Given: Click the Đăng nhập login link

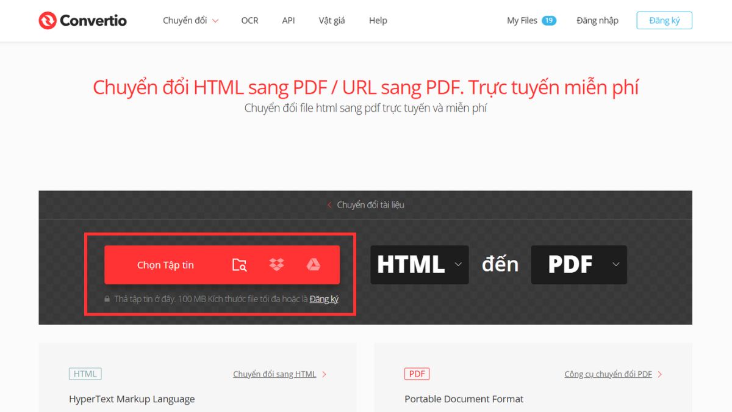Looking at the screenshot, I should (x=597, y=20).
